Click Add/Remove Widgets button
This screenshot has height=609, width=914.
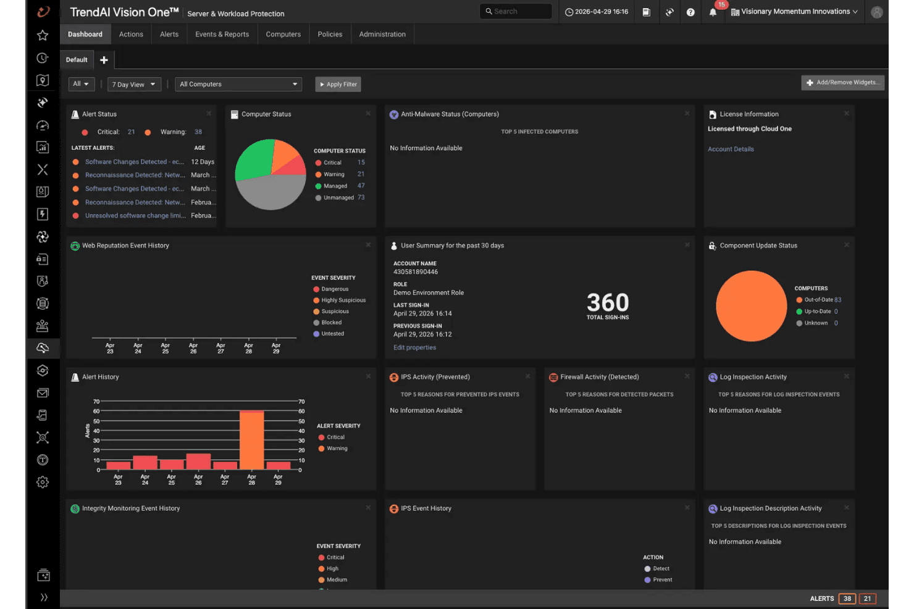point(843,83)
